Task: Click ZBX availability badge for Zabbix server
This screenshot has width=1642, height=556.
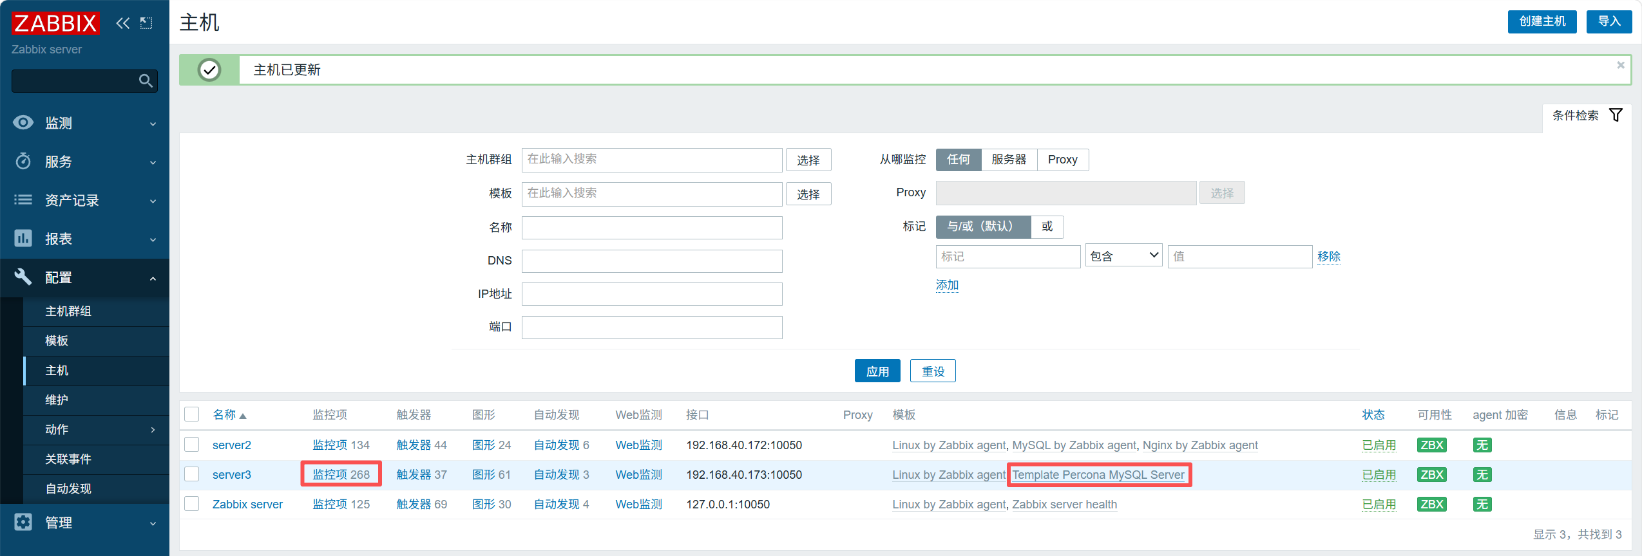Action: pos(1432,504)
